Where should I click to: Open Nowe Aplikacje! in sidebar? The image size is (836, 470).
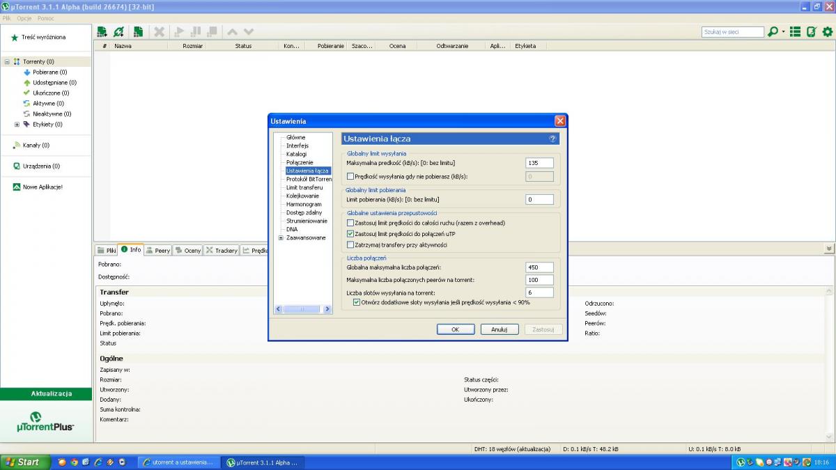point(38,187)
